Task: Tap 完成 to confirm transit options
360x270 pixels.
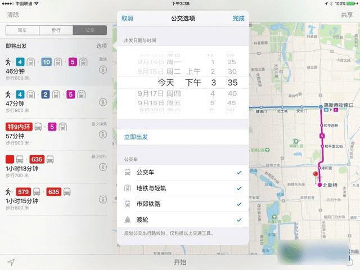Action: coord(238,19)
